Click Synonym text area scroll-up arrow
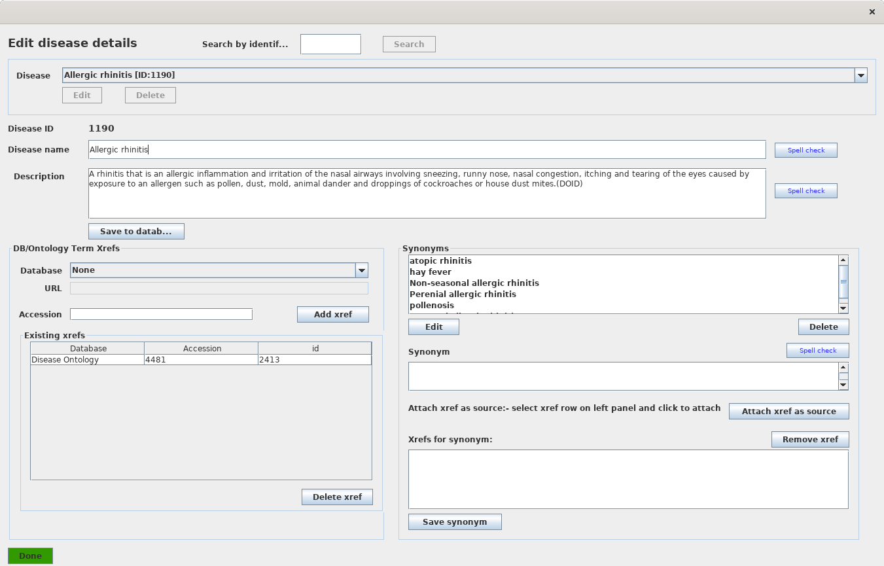 click(843, 368)
